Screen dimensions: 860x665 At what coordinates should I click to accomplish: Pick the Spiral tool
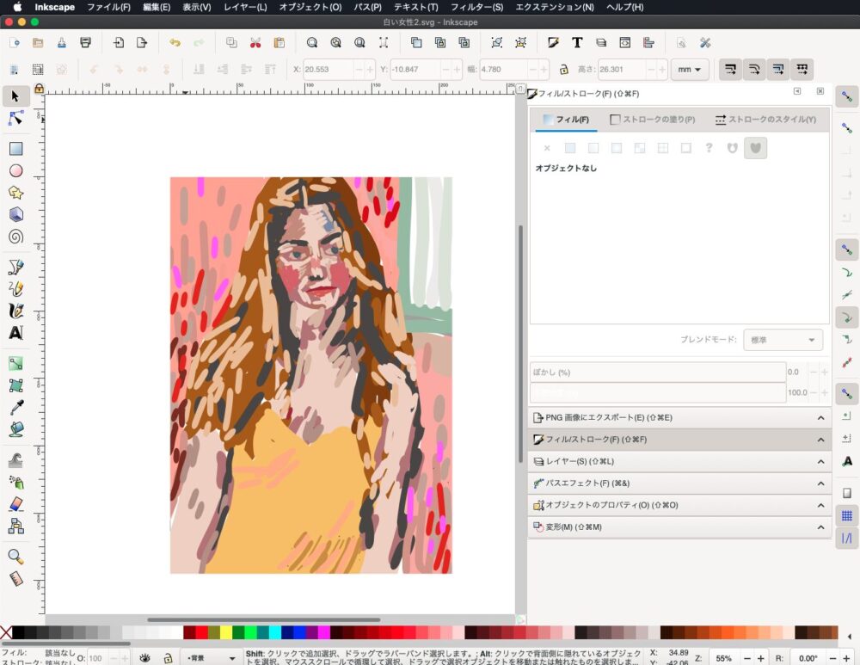click(15, 237)
